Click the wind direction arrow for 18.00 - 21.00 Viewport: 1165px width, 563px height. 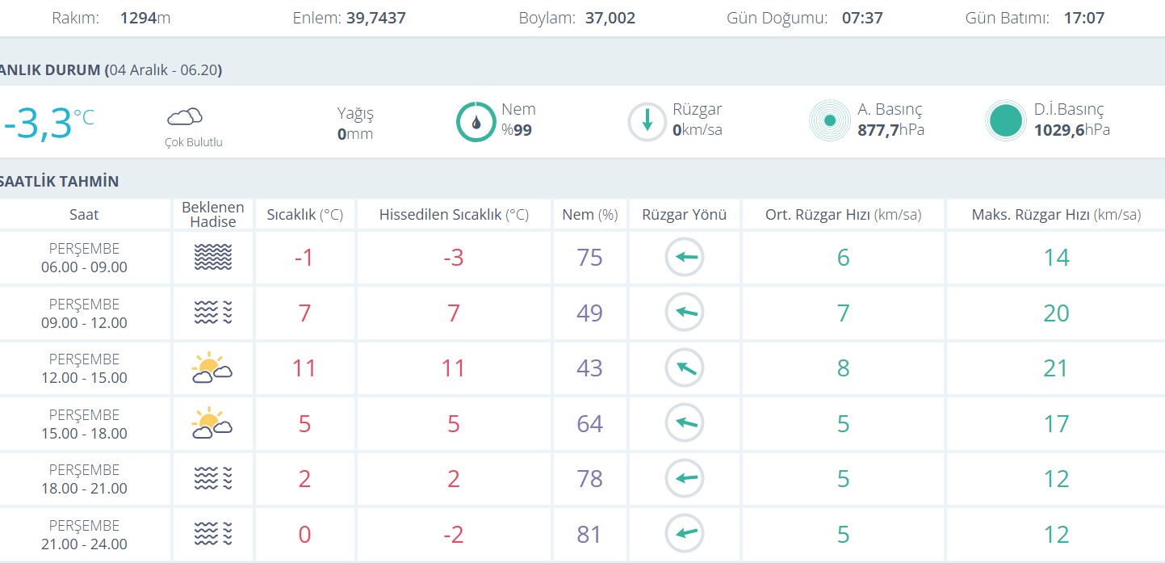685,479
